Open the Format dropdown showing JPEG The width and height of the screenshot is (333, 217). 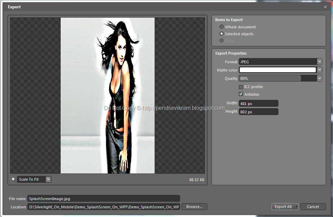point(280,62)
